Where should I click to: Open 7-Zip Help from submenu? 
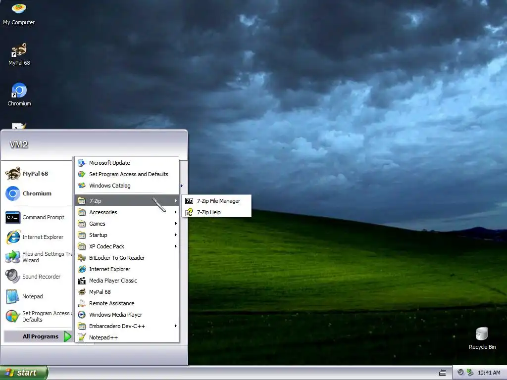pos(217,212)
